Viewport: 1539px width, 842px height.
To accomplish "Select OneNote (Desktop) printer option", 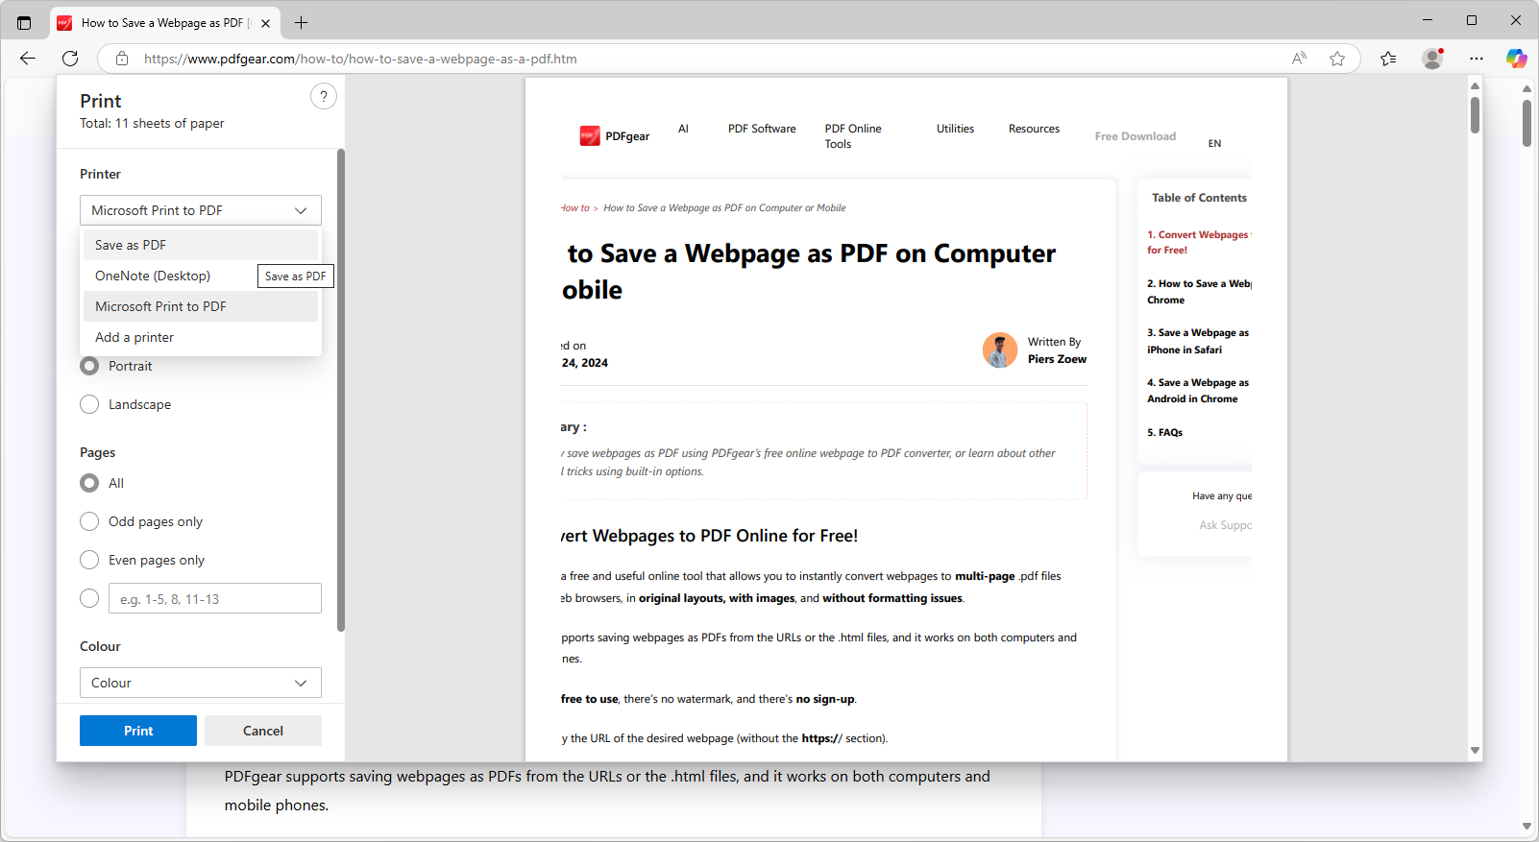I will pyautogui.click(x=153, y=276).
